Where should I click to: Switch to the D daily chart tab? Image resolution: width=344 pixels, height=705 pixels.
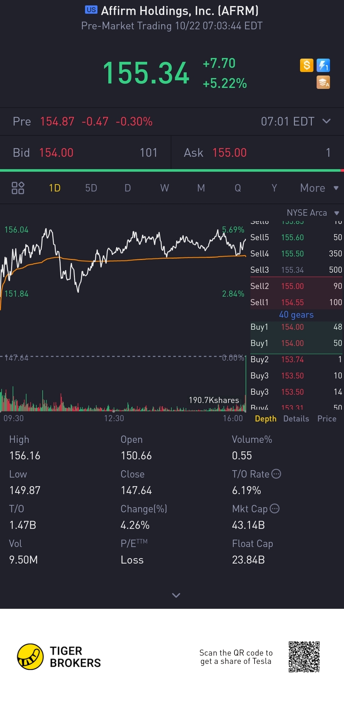(x=128, y=188)
